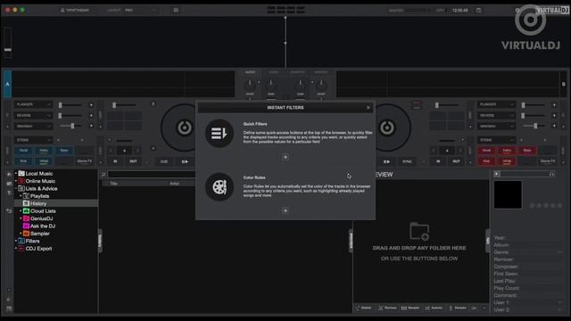Play/pause the right deck
The height and width of the screenshot is (321, 571).
coord(386,161)
